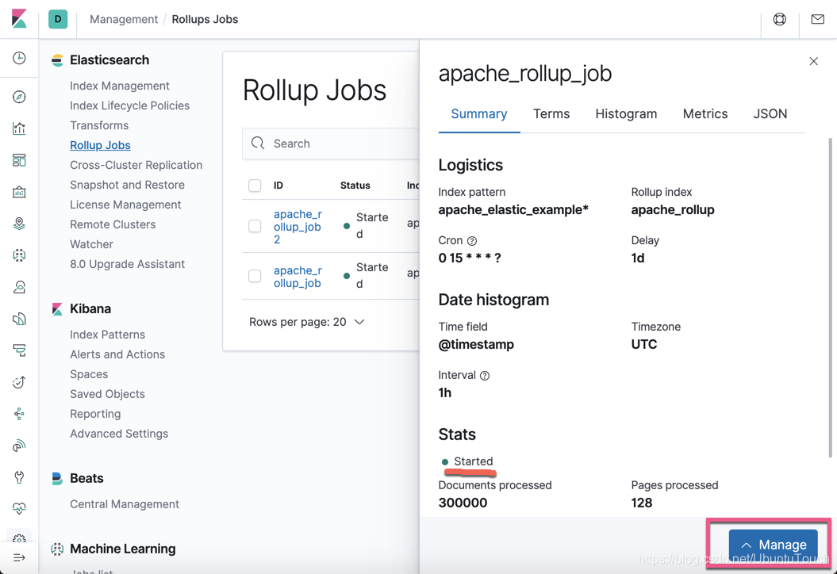837x574 pixels.
Task: Check the apache_rollup_job2 row checkbox
Action: pos(255,226)
